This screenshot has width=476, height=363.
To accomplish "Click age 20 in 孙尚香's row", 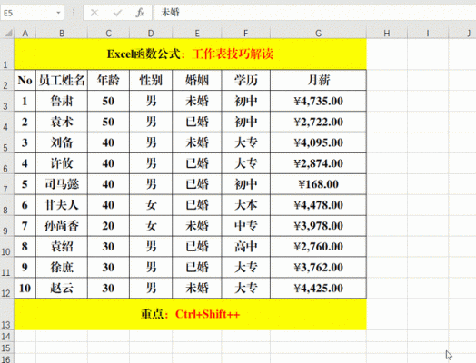I will [x=108, y=226].
